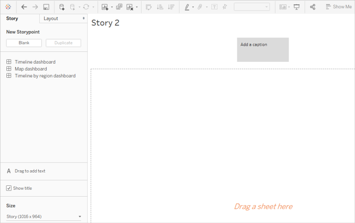Open the Show Me panel
The height and width of the screenshot is (223, 355).
click(x=339, y=7)
